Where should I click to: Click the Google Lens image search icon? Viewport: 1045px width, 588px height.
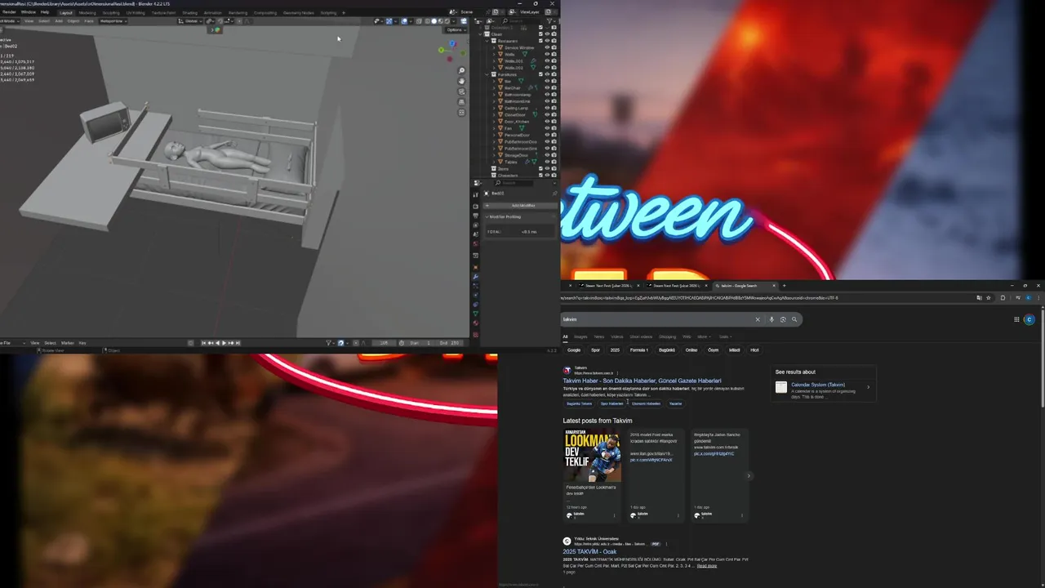(783, 319)
